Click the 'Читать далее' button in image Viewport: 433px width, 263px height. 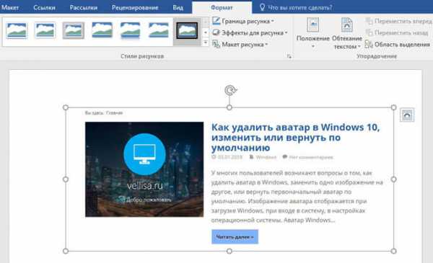pos(235,237)
